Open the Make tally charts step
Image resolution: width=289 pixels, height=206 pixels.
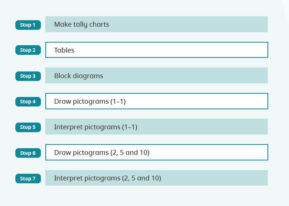pyautogui.click(x=156, y=24)
